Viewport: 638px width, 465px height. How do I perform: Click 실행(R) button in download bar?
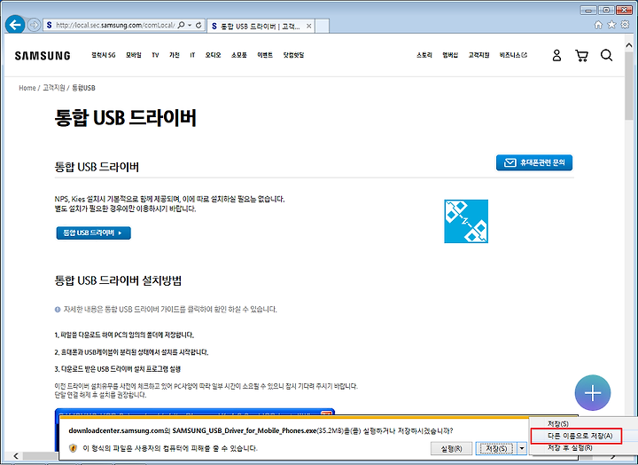[x=451, y=449]
